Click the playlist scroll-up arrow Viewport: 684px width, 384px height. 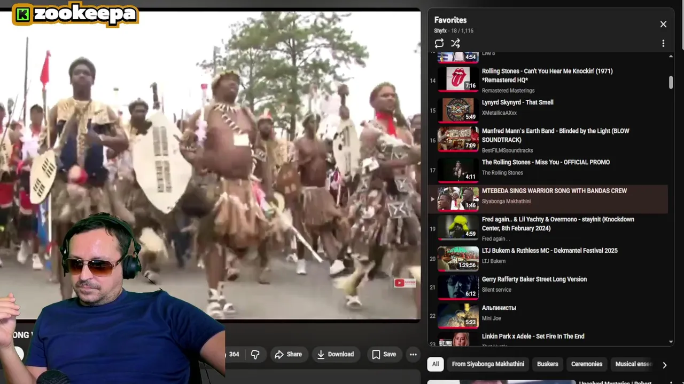click(671, 55)
